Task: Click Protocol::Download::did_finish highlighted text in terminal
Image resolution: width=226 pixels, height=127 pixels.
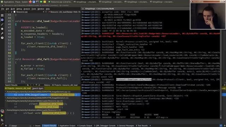Action: click(x=134, y=79)
